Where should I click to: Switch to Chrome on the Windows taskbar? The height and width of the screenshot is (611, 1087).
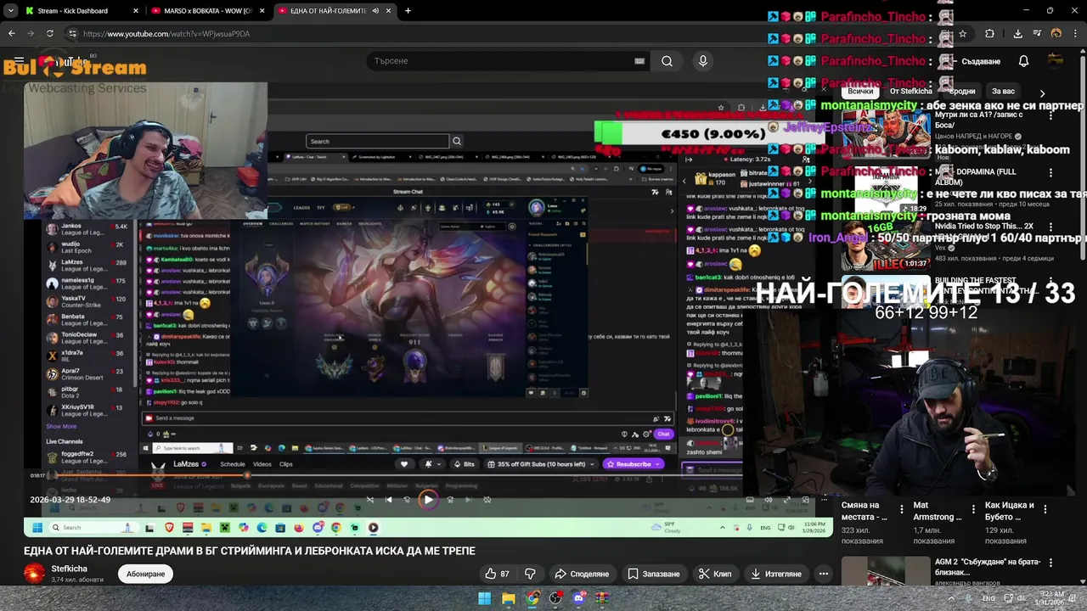click(x=532, y=598)
